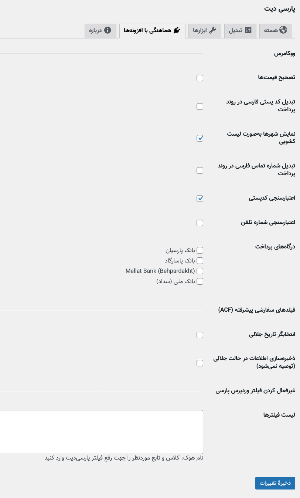This screenshot has height=498, width=300.
Task: Enable the تصحیح قیمت‌ها checkbox
Action: point(200,78)
